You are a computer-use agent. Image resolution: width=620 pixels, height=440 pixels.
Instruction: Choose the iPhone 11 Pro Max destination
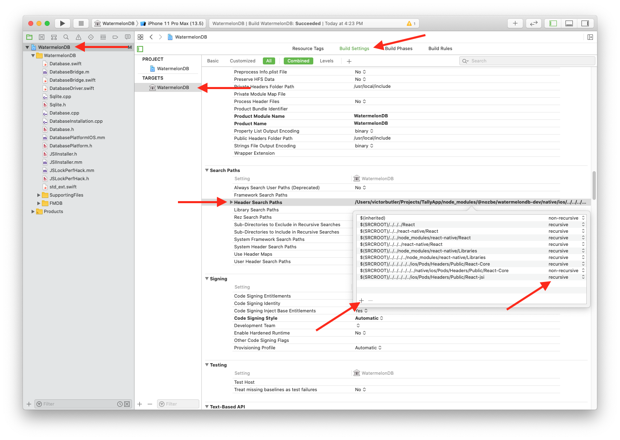(x=172, y=23)
